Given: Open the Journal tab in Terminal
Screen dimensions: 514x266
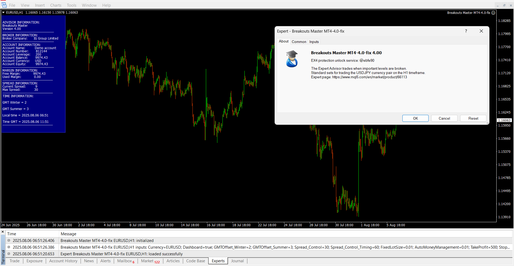Looking at the screenshot, I should [x=237, y=261].
